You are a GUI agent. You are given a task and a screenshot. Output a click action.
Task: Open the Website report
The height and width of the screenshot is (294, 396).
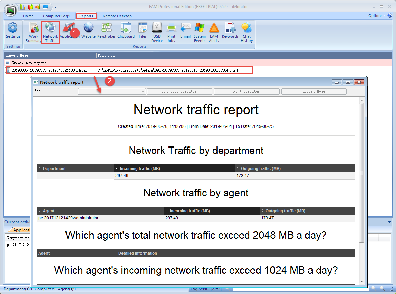tap(88, 31)
